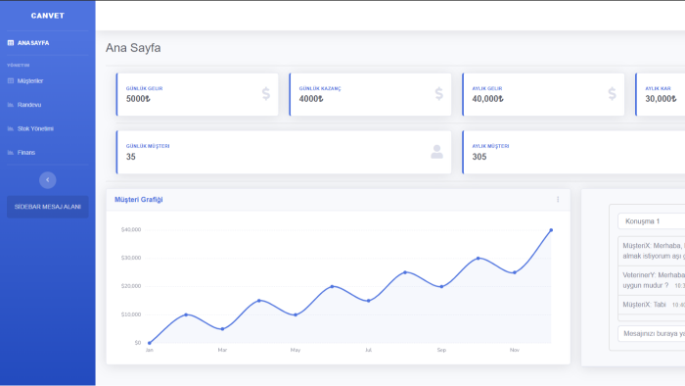Click the GÜNLÜK GELİR label
Image resolution: width=685 pixels, height=386 pixels.
144,88
